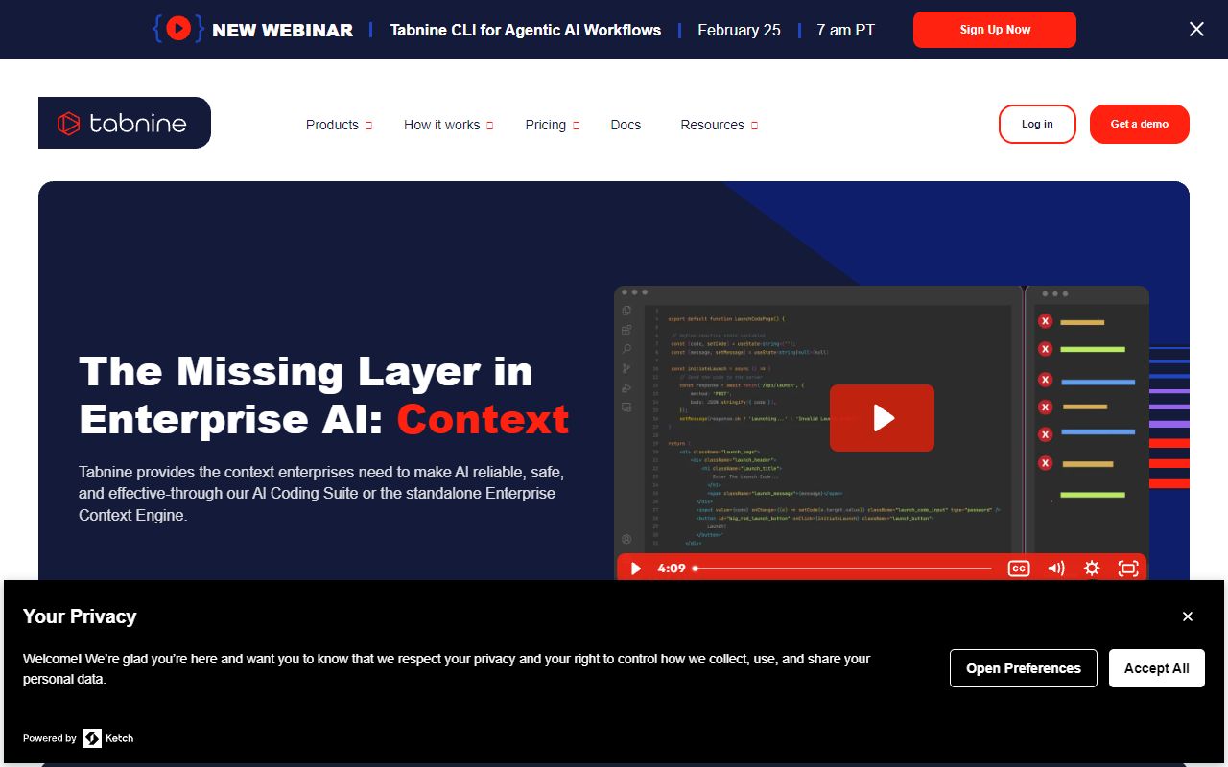Enter fullscreen video mode
Screen dimensions: 1228x767
tap(1128, 569)
